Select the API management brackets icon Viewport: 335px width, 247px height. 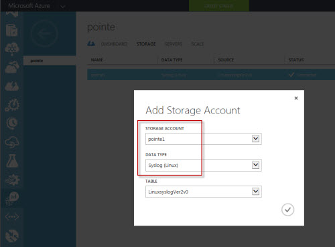pyautogui.click(x=12, y=216)
